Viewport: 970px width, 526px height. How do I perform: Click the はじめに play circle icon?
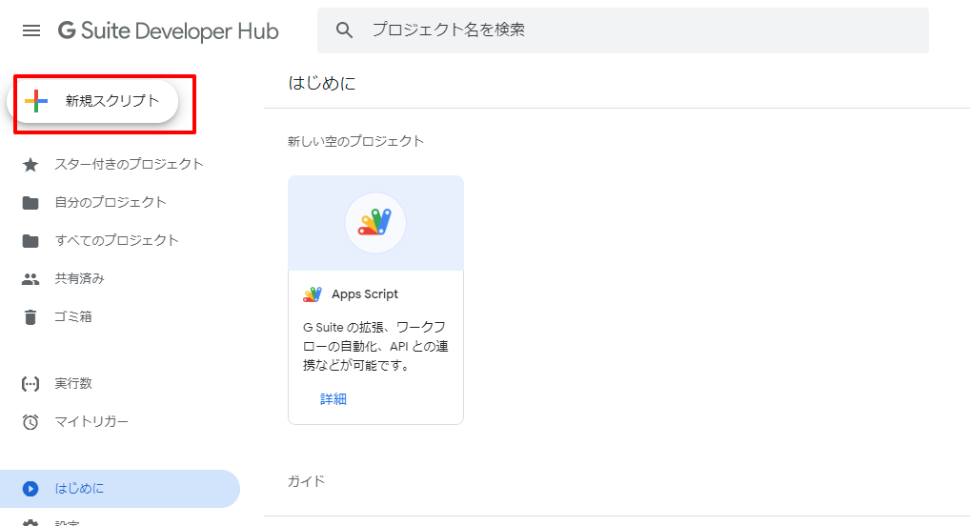pyautogui.click(x=30, y=489)
